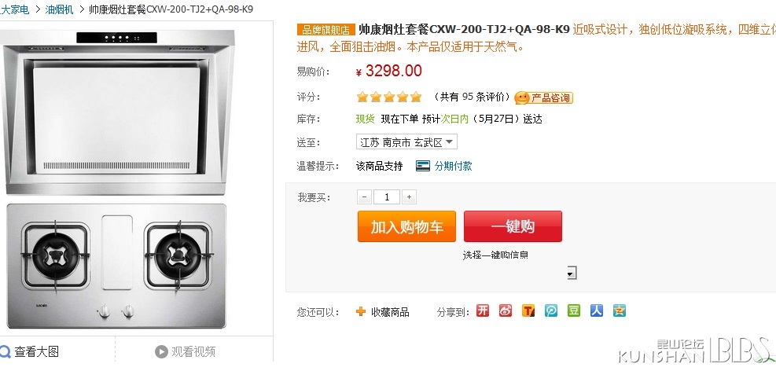The width and height of the screenshot is (776, 371).
Task: Open the 分期付款 installment link
Action: [444, 166]
